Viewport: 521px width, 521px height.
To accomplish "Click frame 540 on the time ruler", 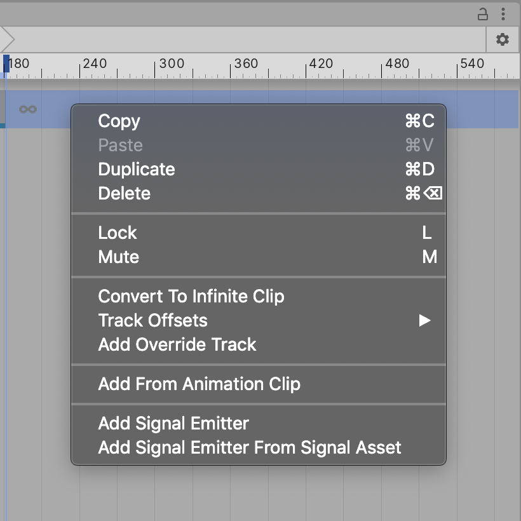I will point(457,65).
